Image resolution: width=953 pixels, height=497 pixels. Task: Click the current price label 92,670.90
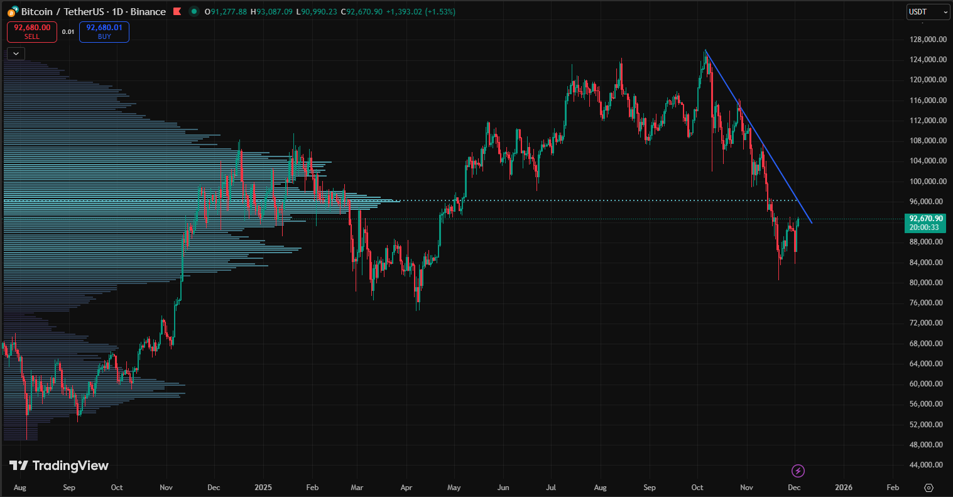[924, 219]
